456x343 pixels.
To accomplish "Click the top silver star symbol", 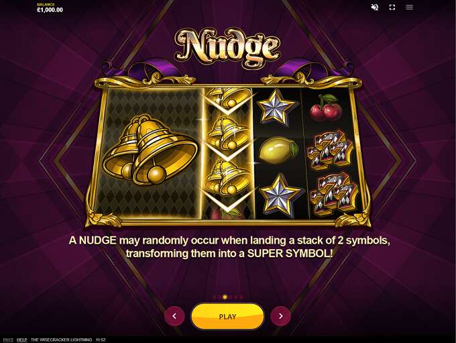I will (x=276, y=107).
